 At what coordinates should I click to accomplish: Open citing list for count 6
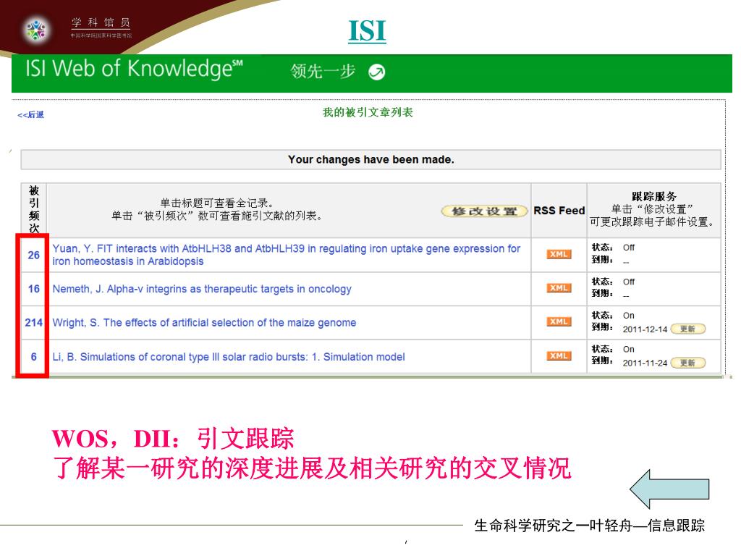coord(33,357)
